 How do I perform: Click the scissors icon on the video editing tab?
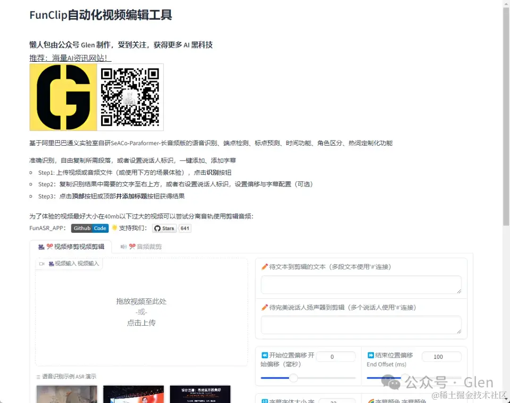[49, 247]
